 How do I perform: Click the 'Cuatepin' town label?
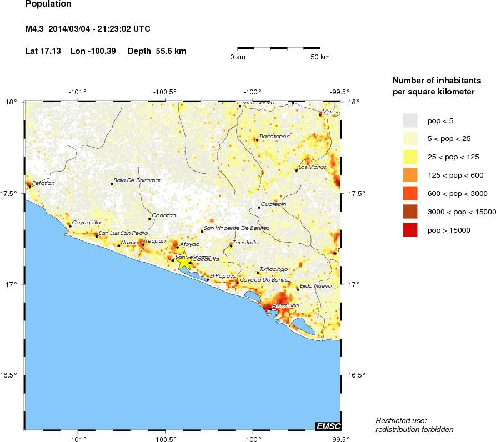coord(274,204)
